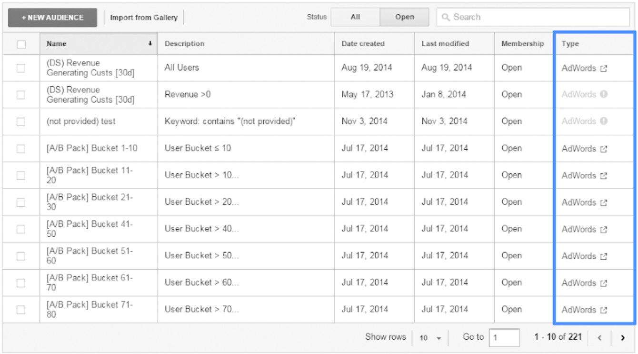Switch status filter to All

coord(355,17)
